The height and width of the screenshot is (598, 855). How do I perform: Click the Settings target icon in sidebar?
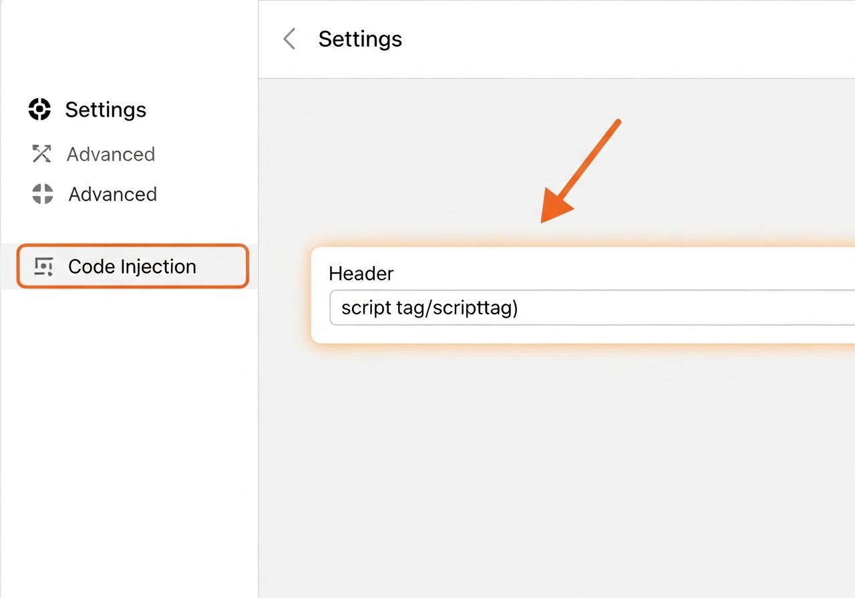click(x=39, y=109)
